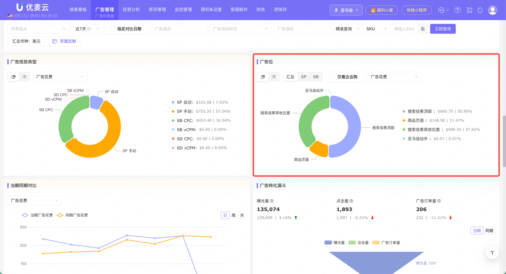Open the notification bell

tap(480, 10)
